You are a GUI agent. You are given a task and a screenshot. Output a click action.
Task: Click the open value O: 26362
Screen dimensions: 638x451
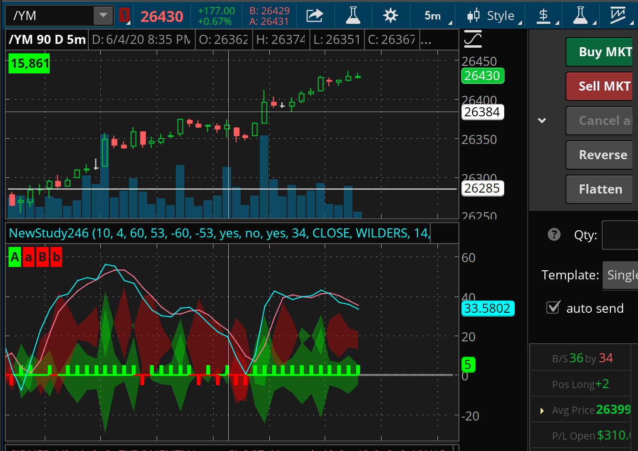(223, 40)
